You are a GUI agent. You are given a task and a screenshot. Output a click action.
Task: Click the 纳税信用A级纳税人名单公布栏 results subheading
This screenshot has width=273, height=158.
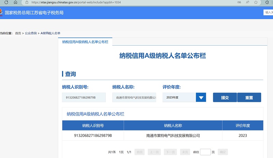96,114
